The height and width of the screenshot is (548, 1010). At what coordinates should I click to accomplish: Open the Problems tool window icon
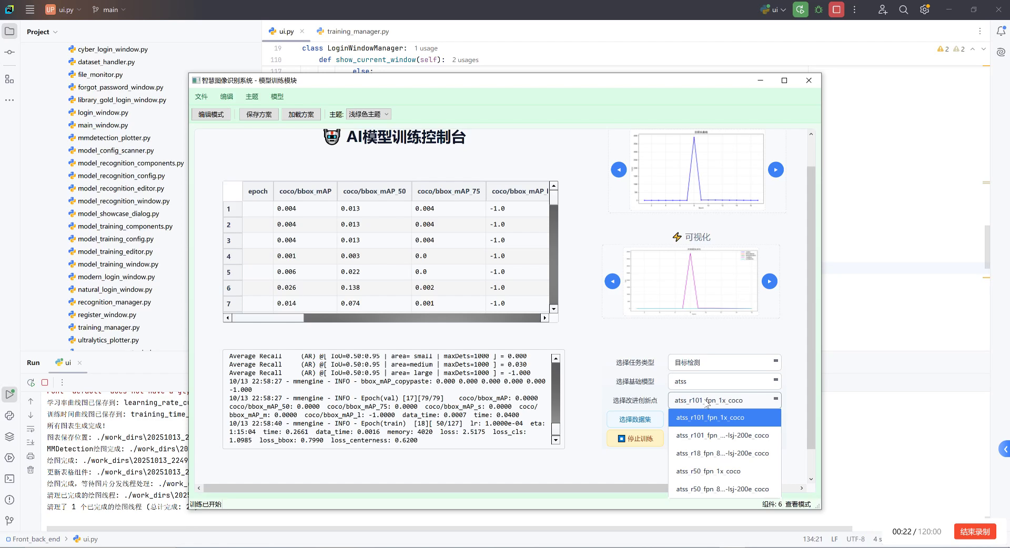[9, 500]
